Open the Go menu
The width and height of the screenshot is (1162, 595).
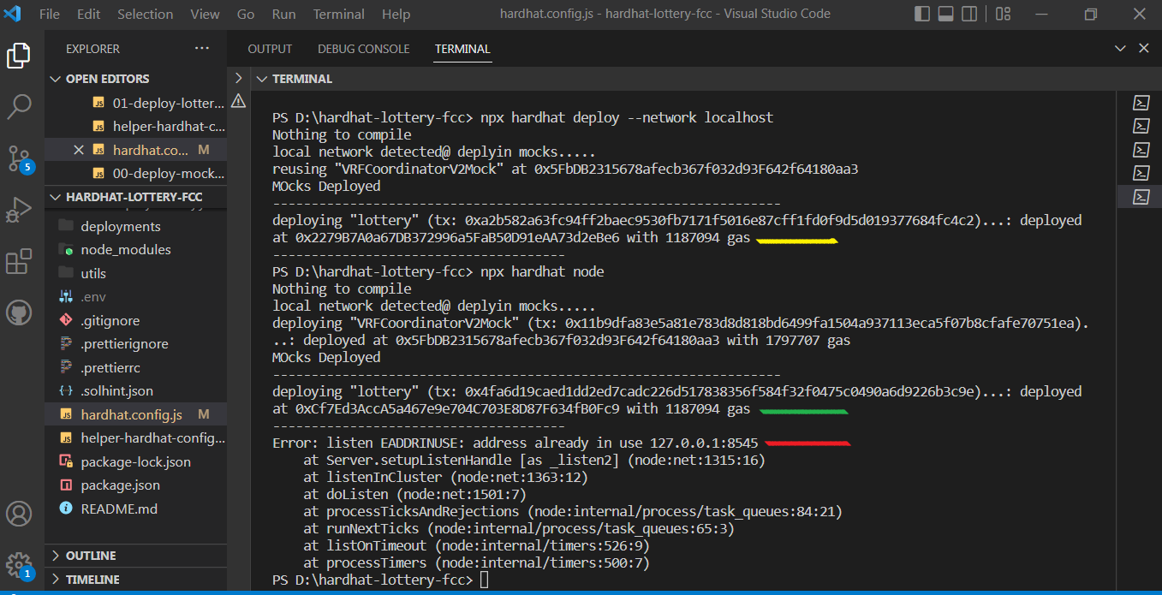[246, 15]
